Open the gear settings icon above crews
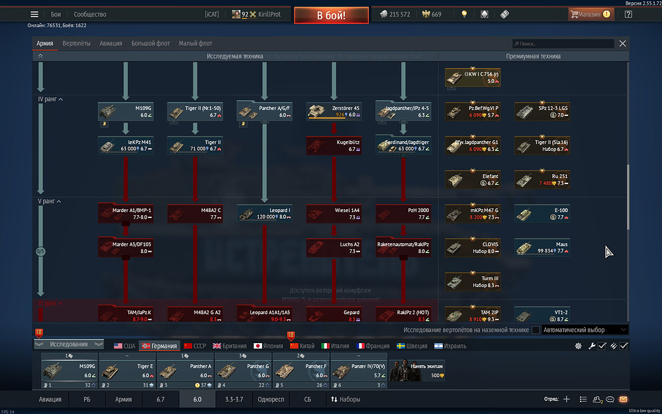 [x=578, y=346]
